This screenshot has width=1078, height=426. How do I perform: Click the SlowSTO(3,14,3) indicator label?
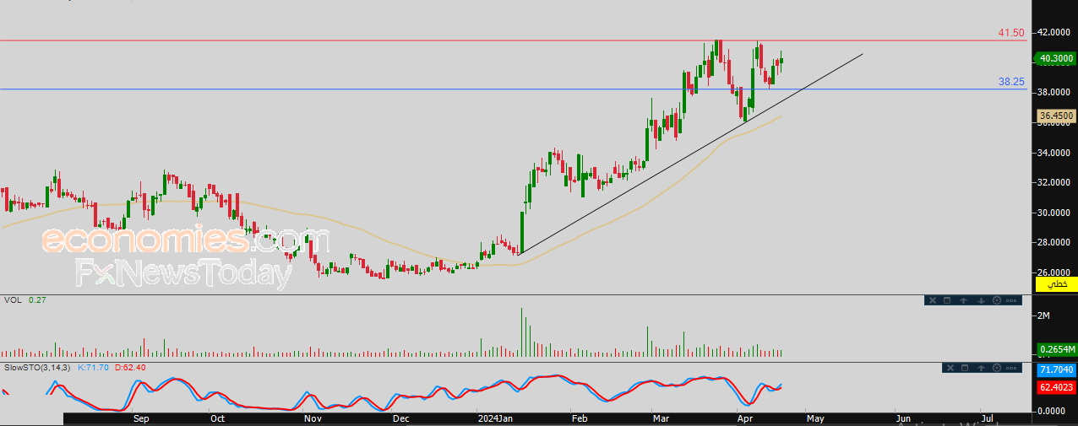[38, 368]
